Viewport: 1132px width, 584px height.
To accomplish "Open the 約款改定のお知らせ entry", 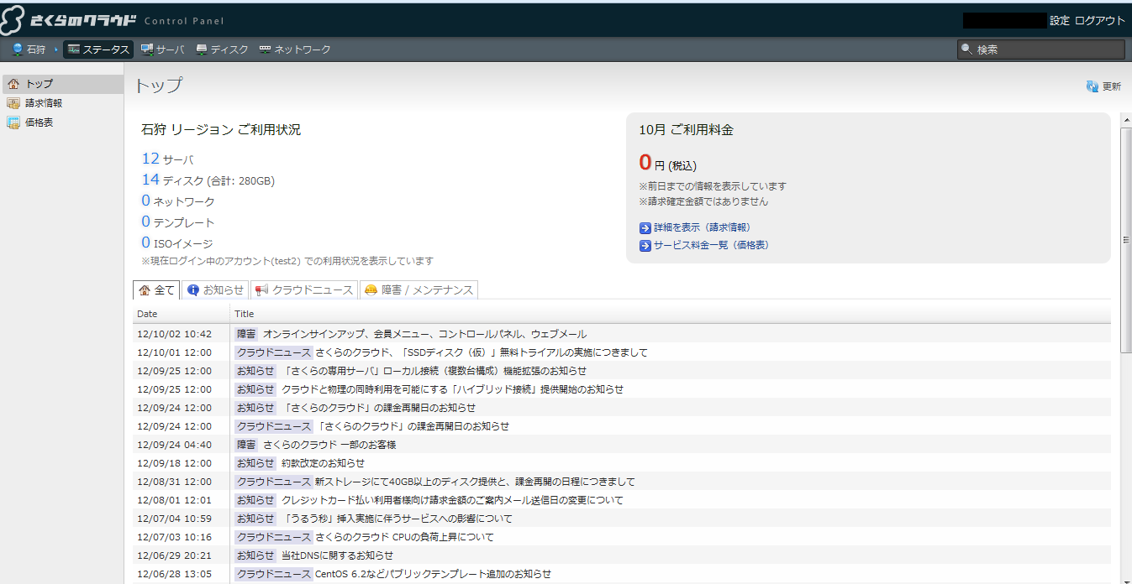I will pos(622,463).
